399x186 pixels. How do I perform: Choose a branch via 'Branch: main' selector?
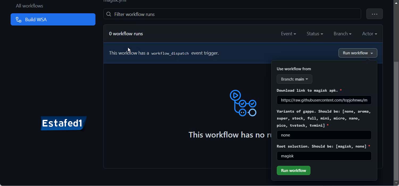(294, 79)
